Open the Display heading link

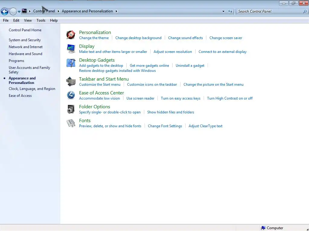[x=87, y=46]
